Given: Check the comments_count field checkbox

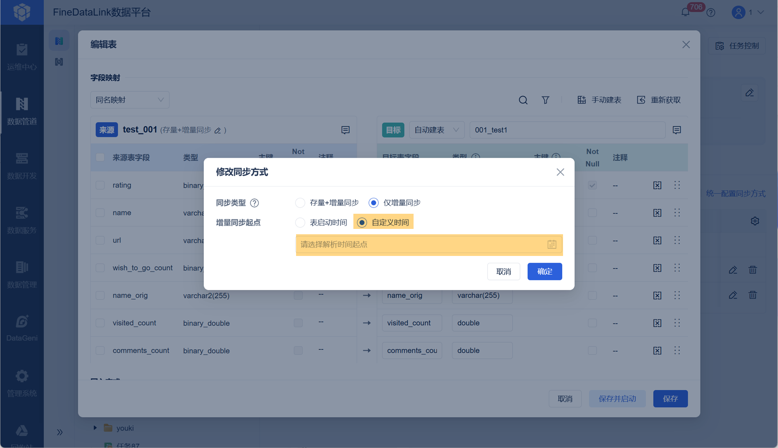Looking at the screenshot, I should 100,351.
